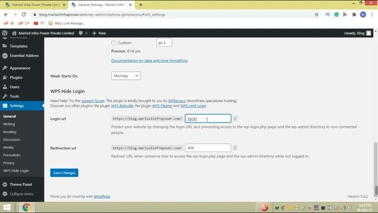Open Discussion settings submenu
Viewport: 378px width, 213px height.
(x=12, y=140)
